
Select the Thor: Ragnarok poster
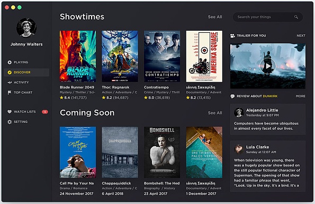(120, 56)
